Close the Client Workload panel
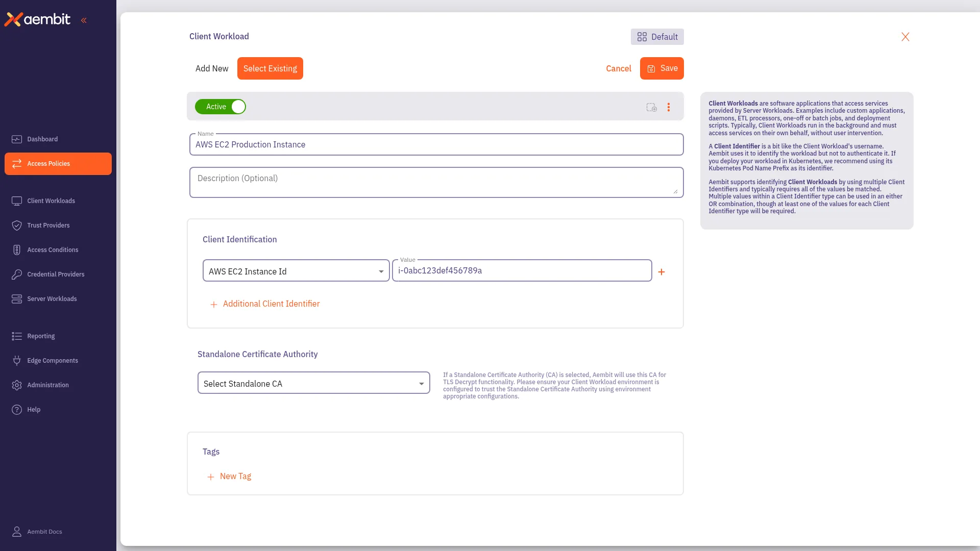Viewport: 980px width, 551px height. coord(905,37)
